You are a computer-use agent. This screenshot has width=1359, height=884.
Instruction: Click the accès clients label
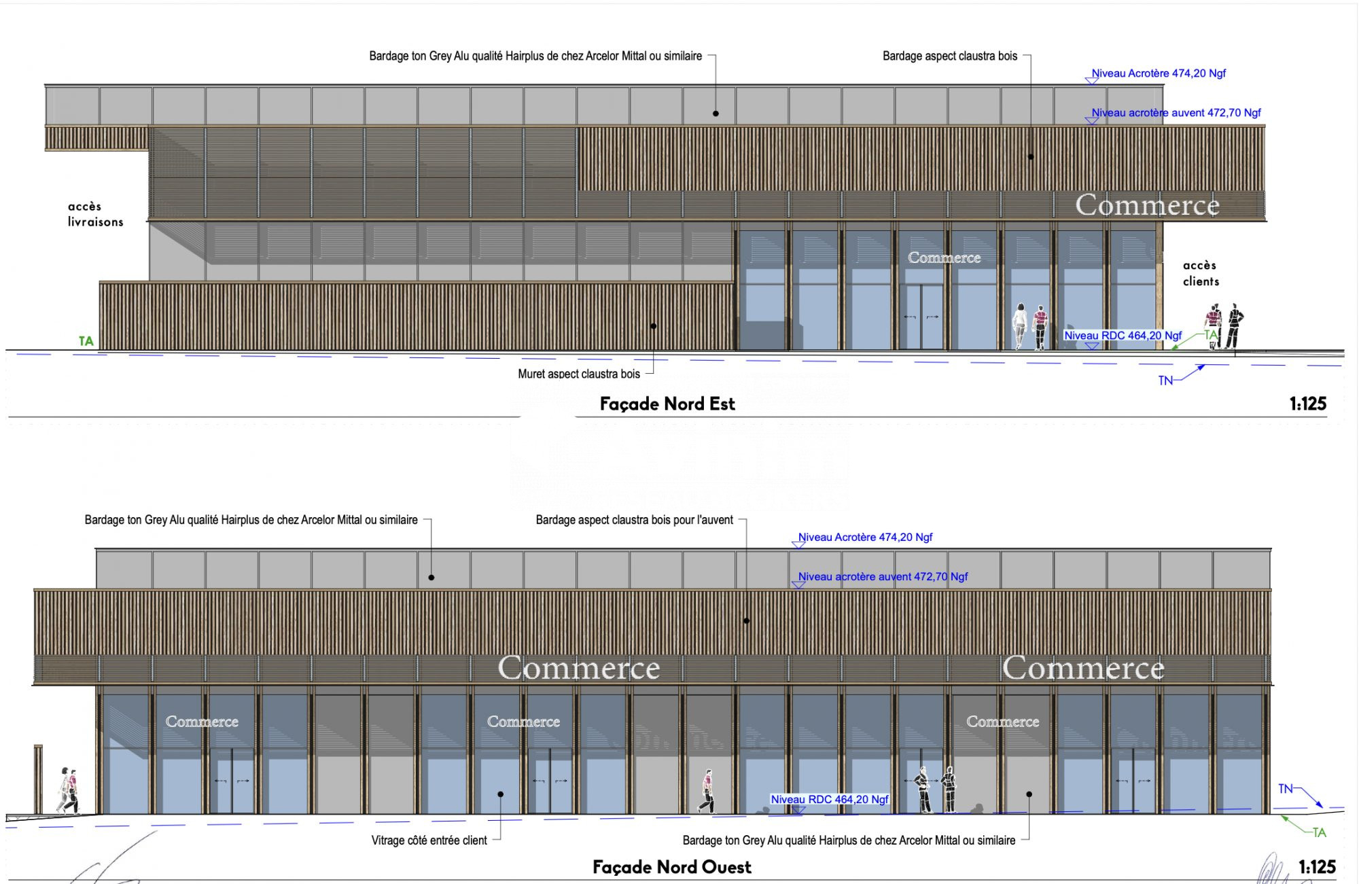click(x=1200, y=273)
